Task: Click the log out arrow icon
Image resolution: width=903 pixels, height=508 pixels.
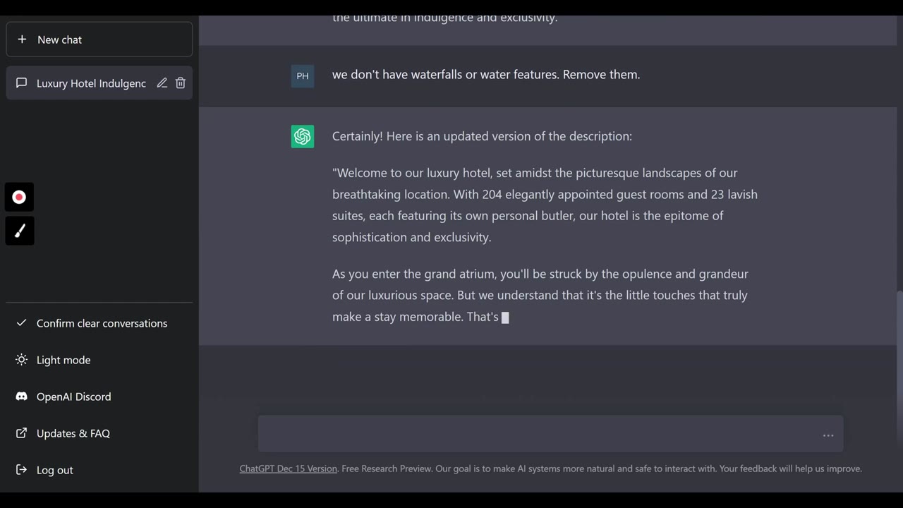Action: click(x=22, y=470)
